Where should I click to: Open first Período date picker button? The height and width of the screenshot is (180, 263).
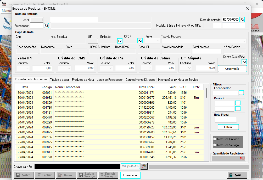point(238,103)
